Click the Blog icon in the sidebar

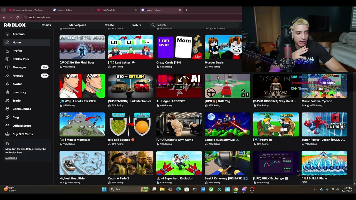[7, 117]
